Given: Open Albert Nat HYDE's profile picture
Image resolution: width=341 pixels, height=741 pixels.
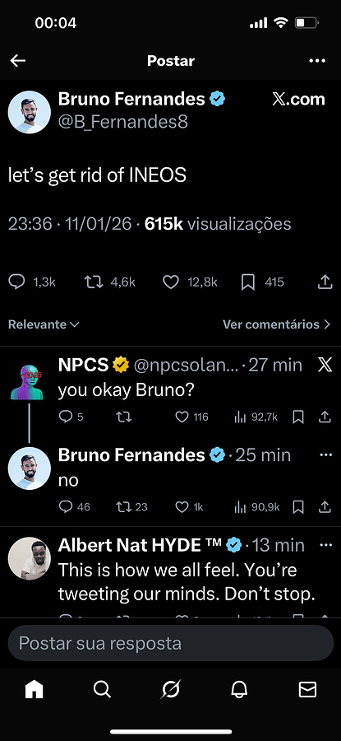Looking at the screenshot, I should [x=30, y=558].
